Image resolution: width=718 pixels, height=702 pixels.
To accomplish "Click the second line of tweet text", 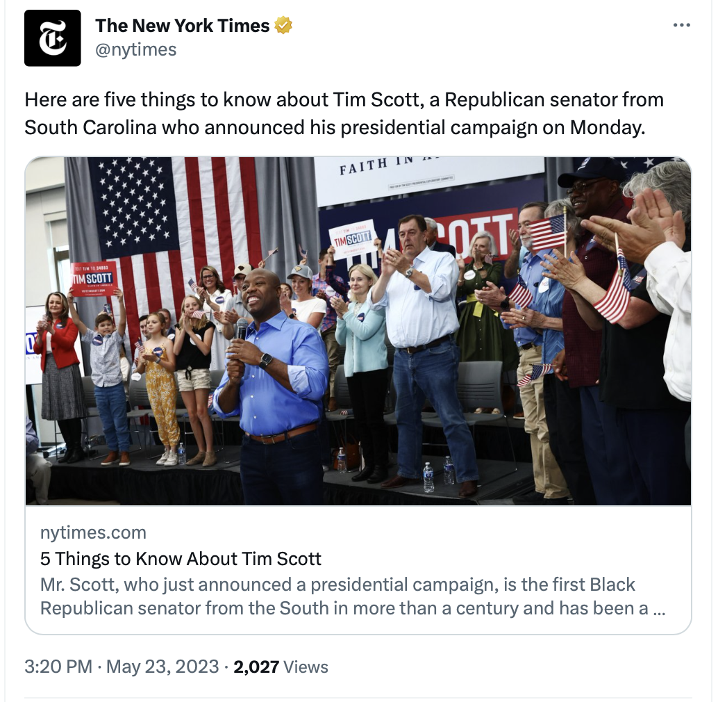I will click(335, 127).
